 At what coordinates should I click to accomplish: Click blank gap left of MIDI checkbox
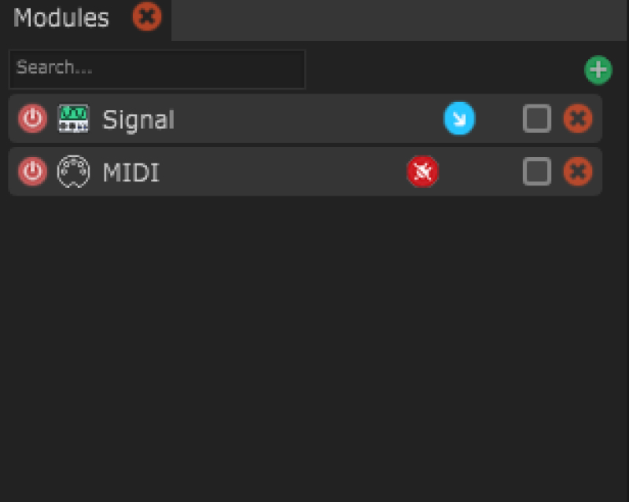481,171
